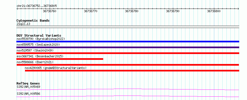Screen dimensions: 247x100
Task: Select the red nsv519597 variant bar
Action: tap(128, 53)
